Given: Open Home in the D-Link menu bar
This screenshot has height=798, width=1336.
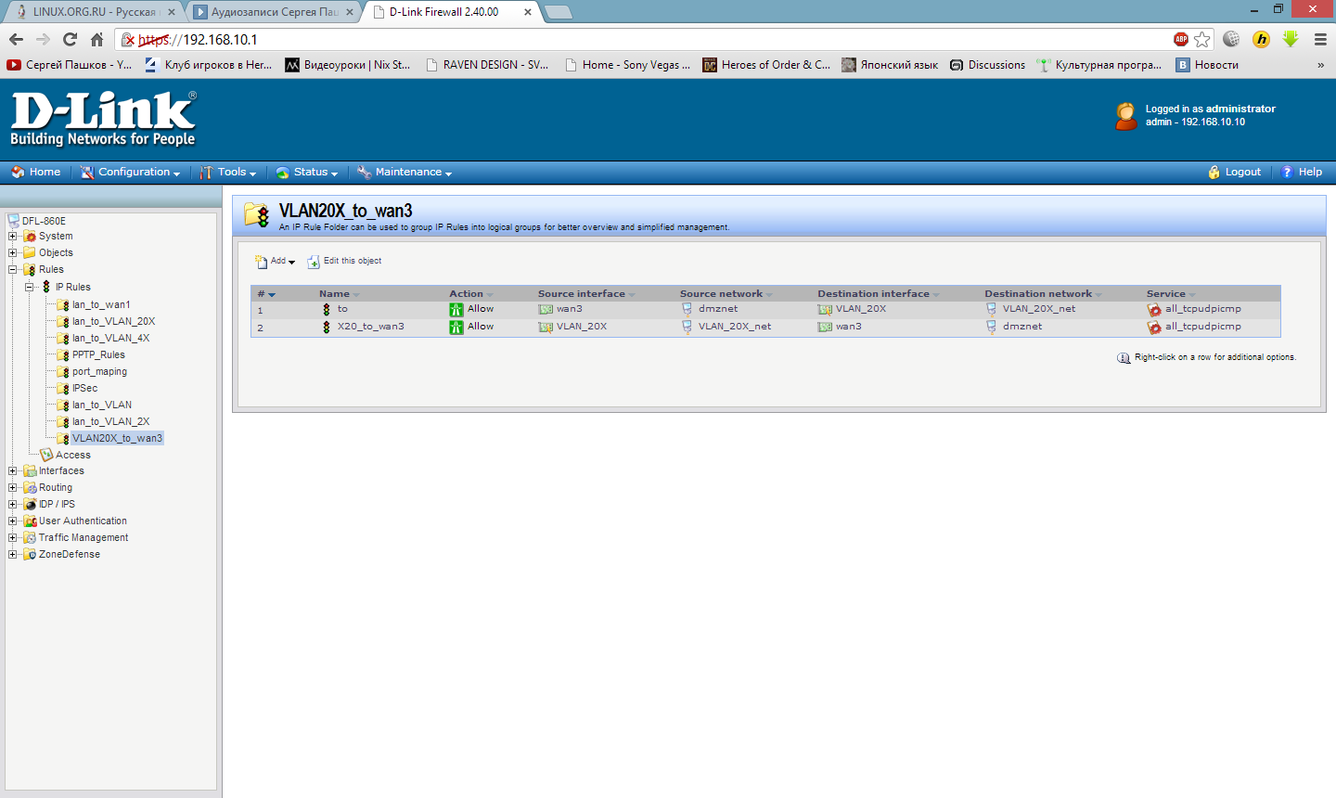Looking at the screenshot, I should tap(36, 172).
